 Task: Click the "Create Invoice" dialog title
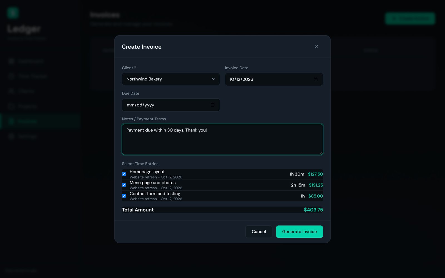click(x=142, y=47)
